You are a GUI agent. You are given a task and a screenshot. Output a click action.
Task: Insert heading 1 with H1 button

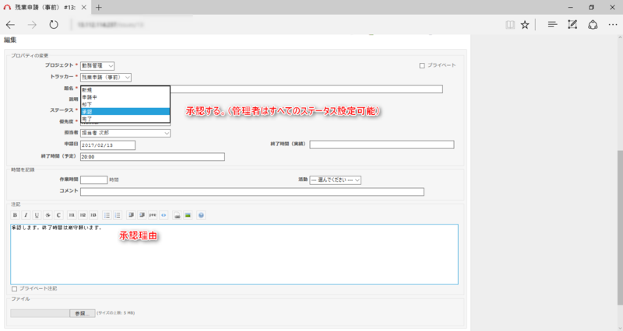point(72,215)
